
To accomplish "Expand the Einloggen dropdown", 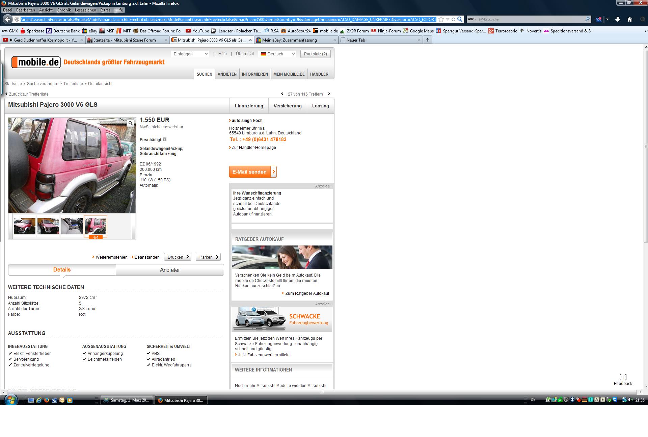I will click(190, 54).
